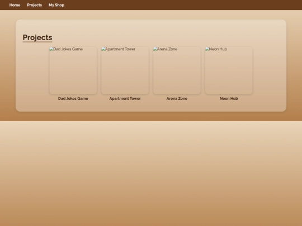Click the Projects page heading
This screenshot has height=226, width=302.
pos(37,37)
